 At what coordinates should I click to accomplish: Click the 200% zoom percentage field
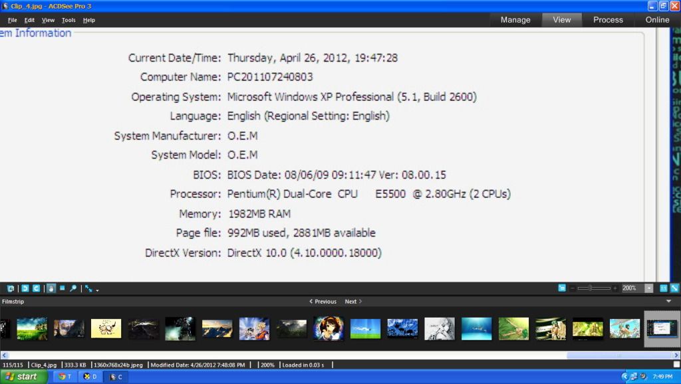(x=633, y=288)
